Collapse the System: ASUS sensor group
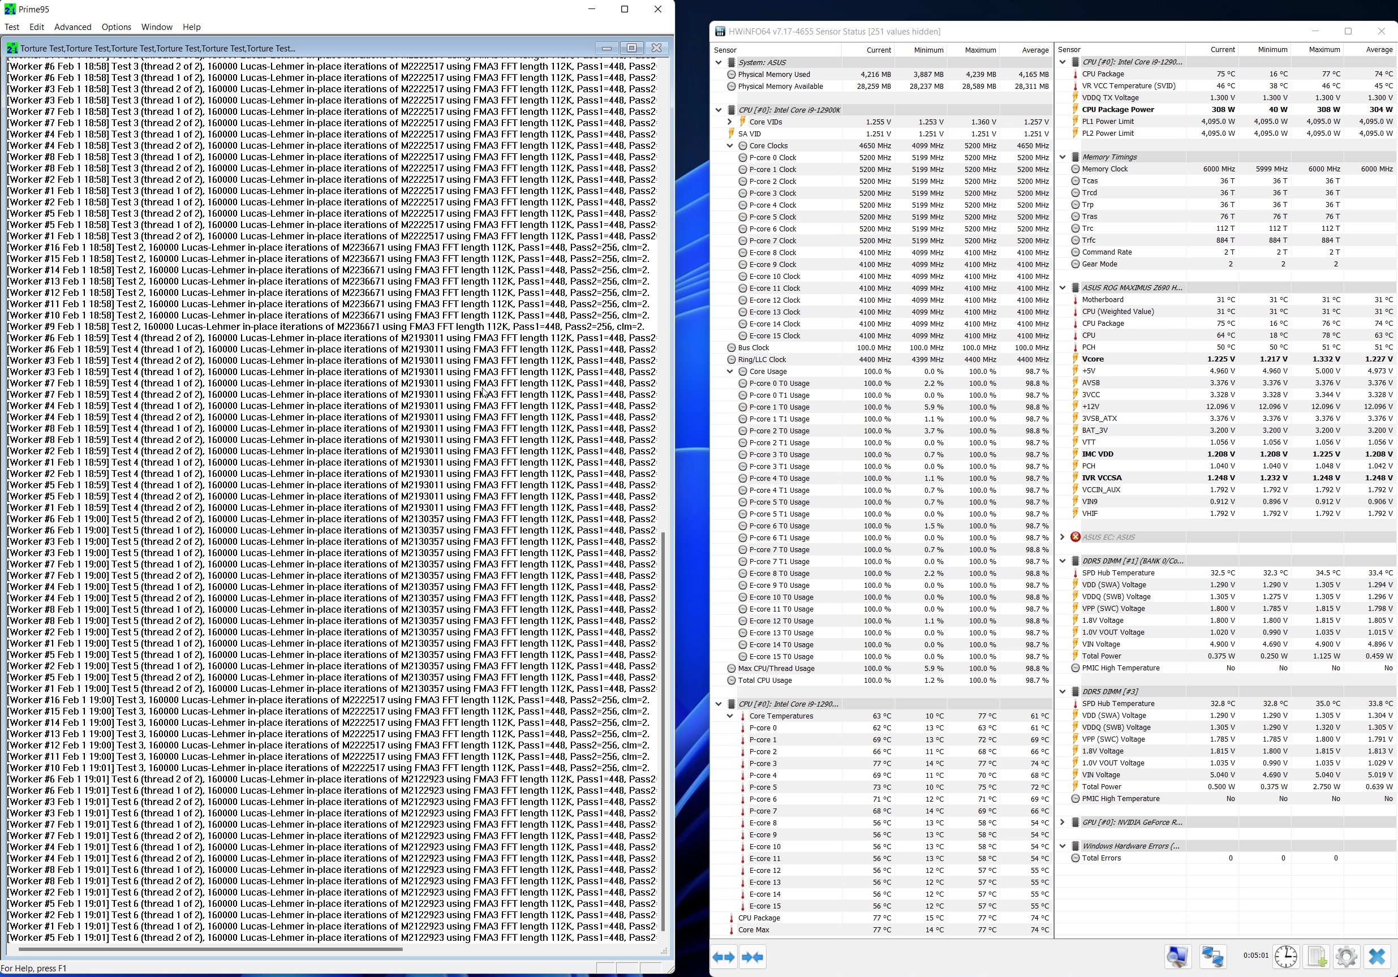 pos(719,62)
